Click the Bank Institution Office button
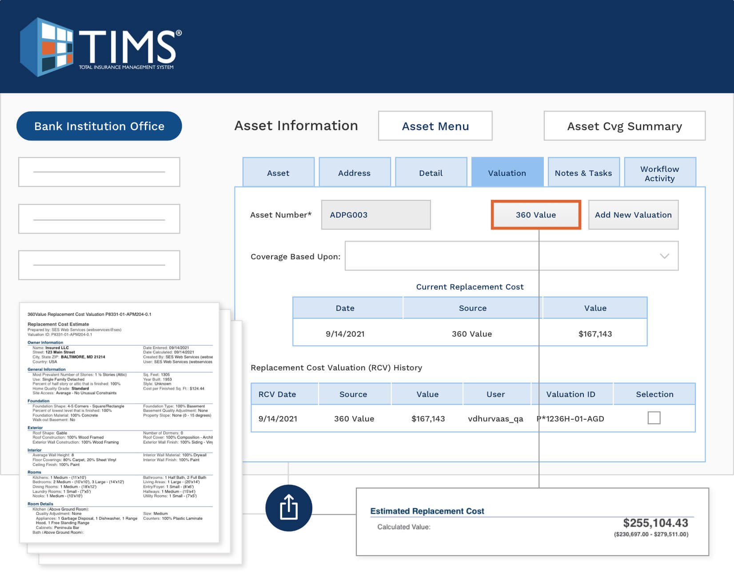This screenshot has width=734, height=572. point(99,126)
